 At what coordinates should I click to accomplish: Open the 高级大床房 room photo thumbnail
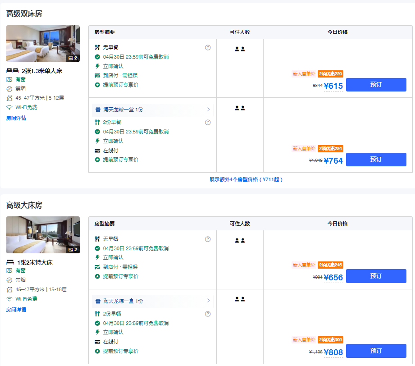pos(43,235)
